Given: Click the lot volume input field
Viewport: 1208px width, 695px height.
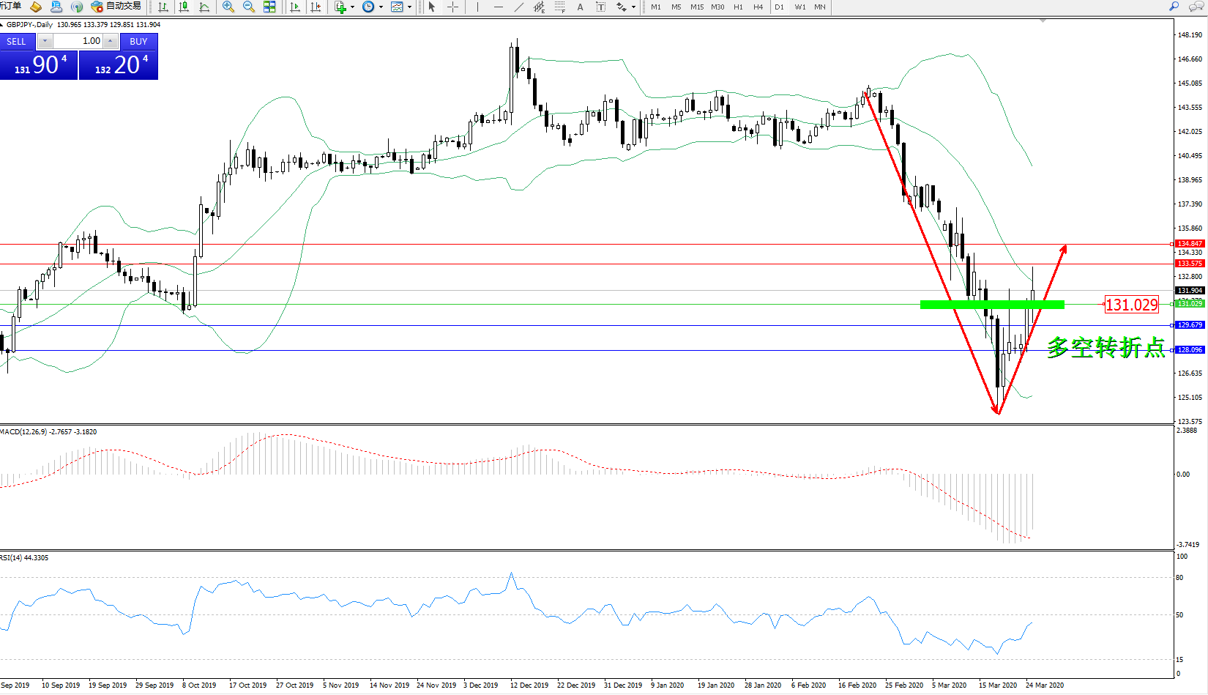Looking at the screenshot, I should click(79, 41).
